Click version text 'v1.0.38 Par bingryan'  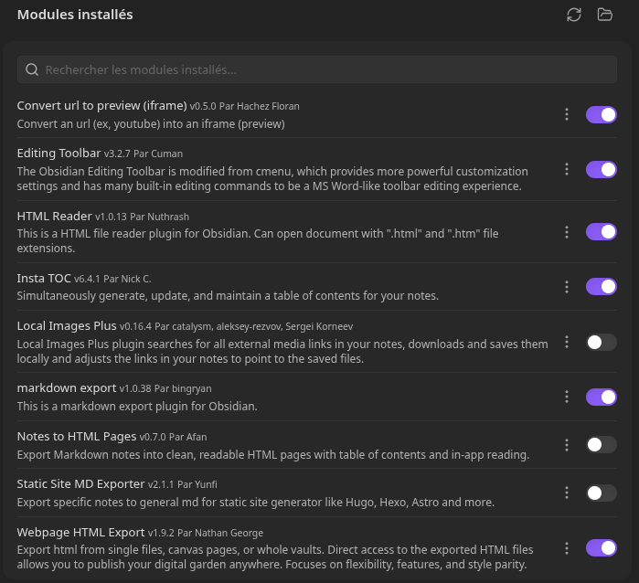pos(165,388)
